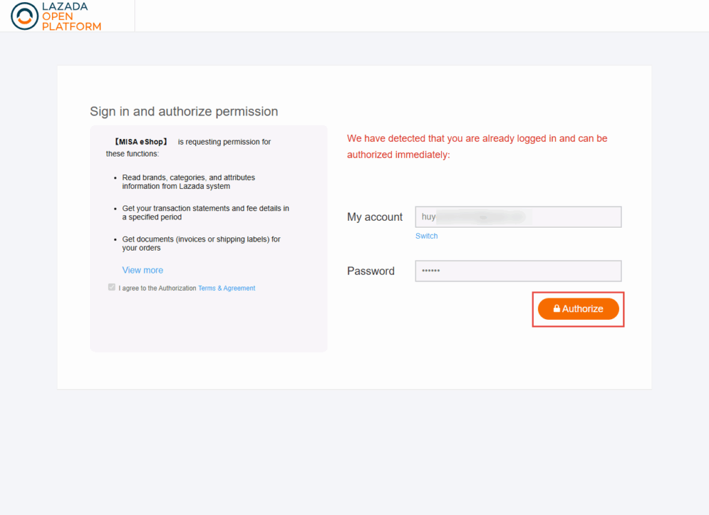Viewport: 709px width, 515px height.
Task: Click Switch to change account
Action: [427, 236]
